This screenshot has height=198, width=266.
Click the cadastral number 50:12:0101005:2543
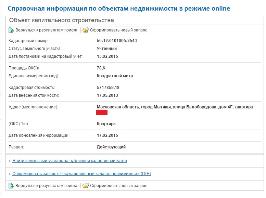click(x=117, y=41)
